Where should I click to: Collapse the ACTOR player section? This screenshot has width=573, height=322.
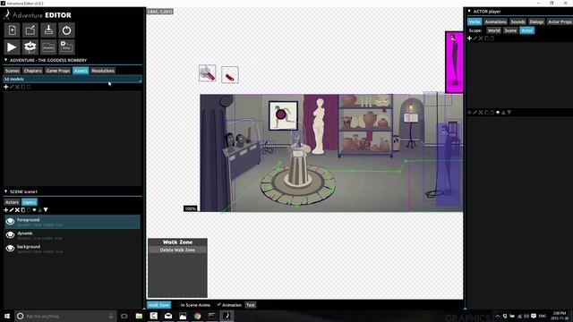(x=469, y=12)
